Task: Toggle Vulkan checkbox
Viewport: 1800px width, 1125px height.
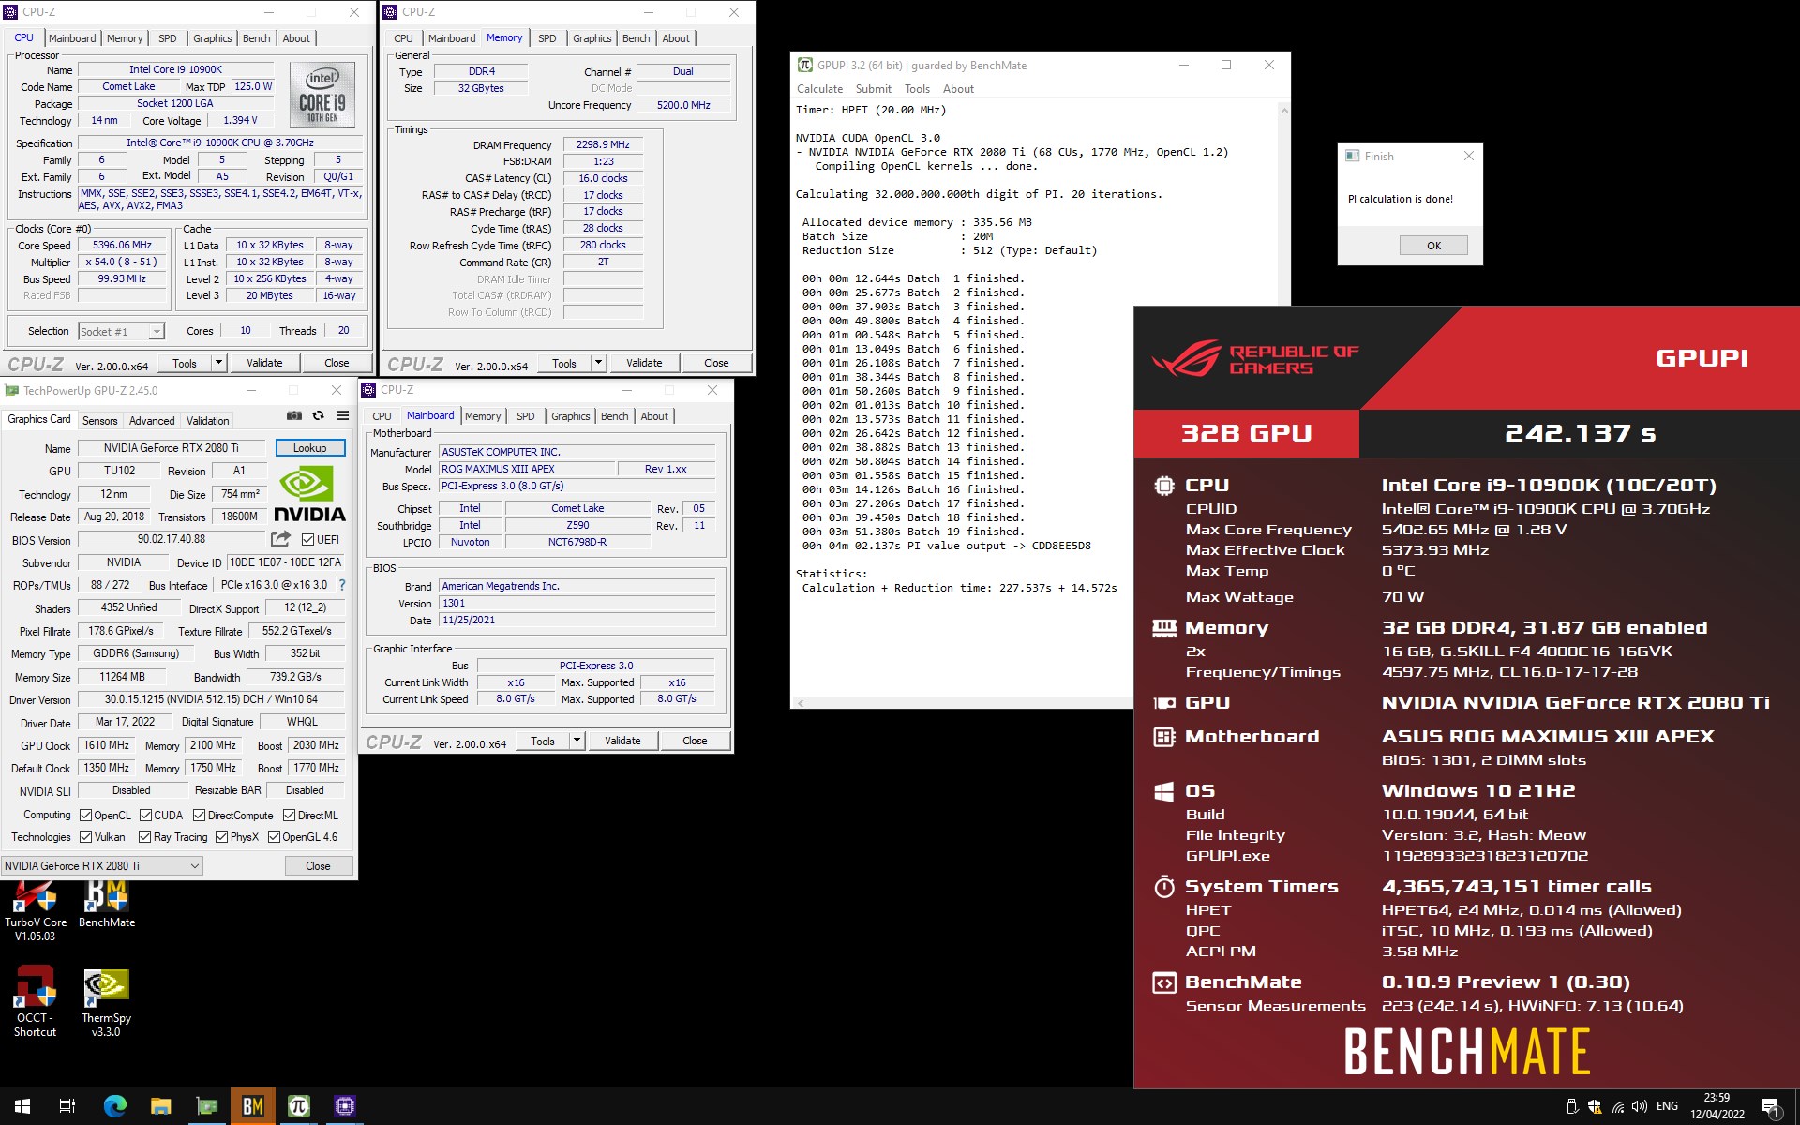Action: 86,837
